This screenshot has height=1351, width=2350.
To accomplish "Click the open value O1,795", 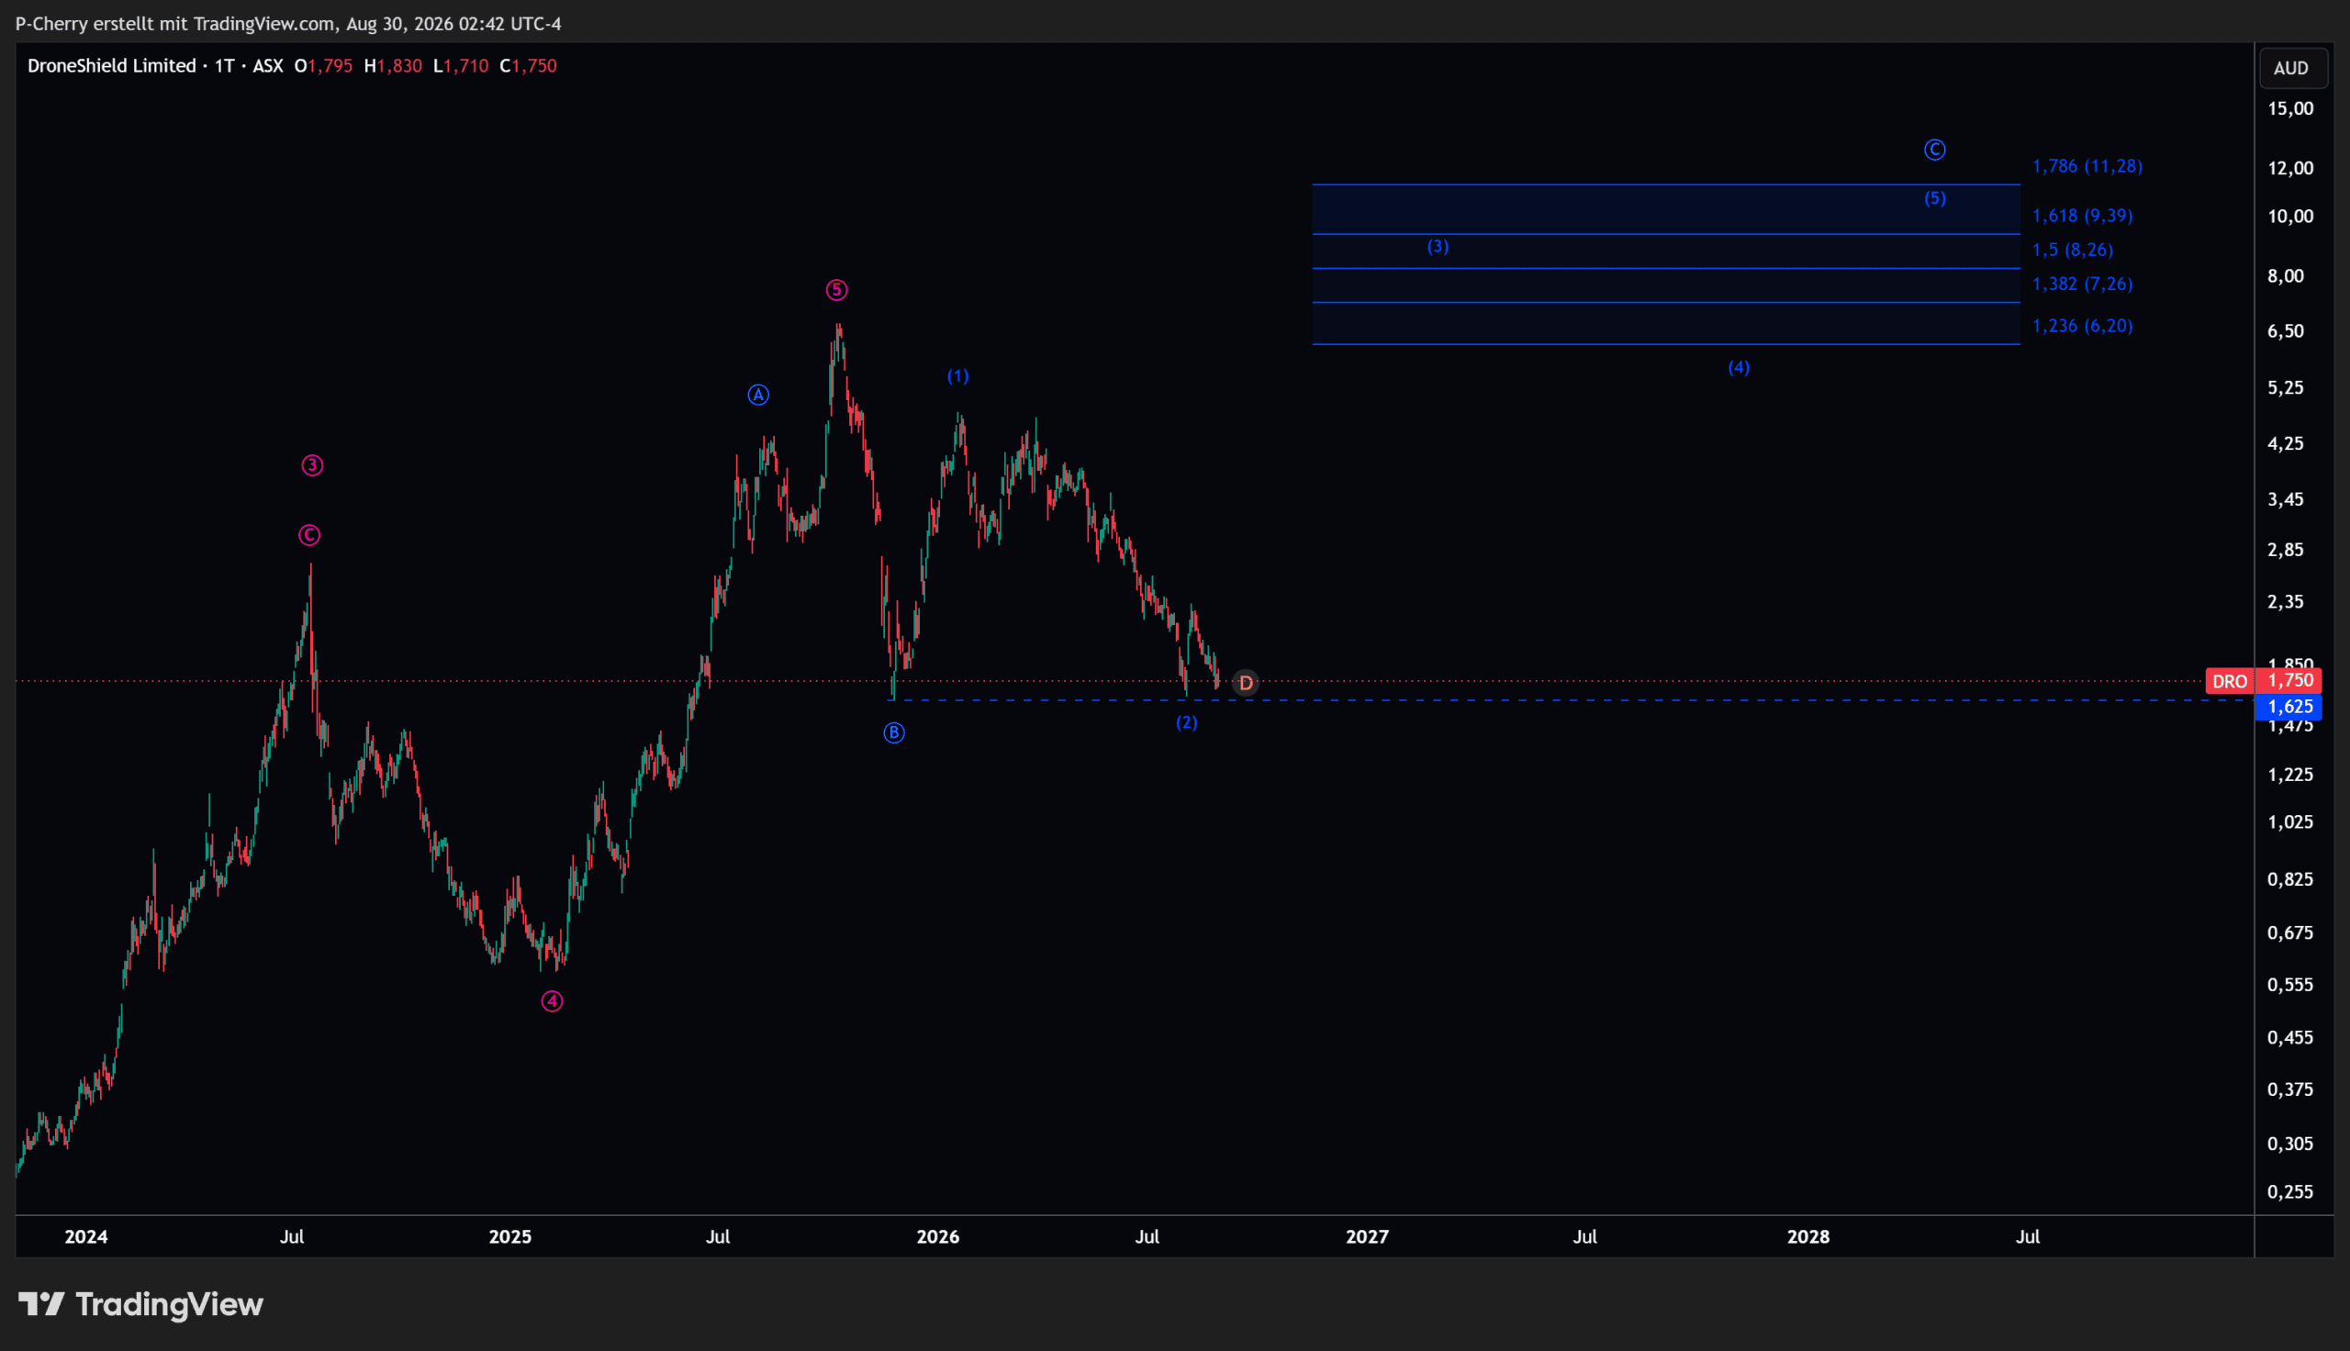I will point(323,66).
